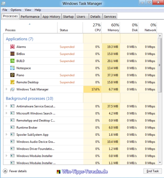This screenshot has width=164, height=178.
Task: Sort by the CPU column header
Action: (92, 28)
